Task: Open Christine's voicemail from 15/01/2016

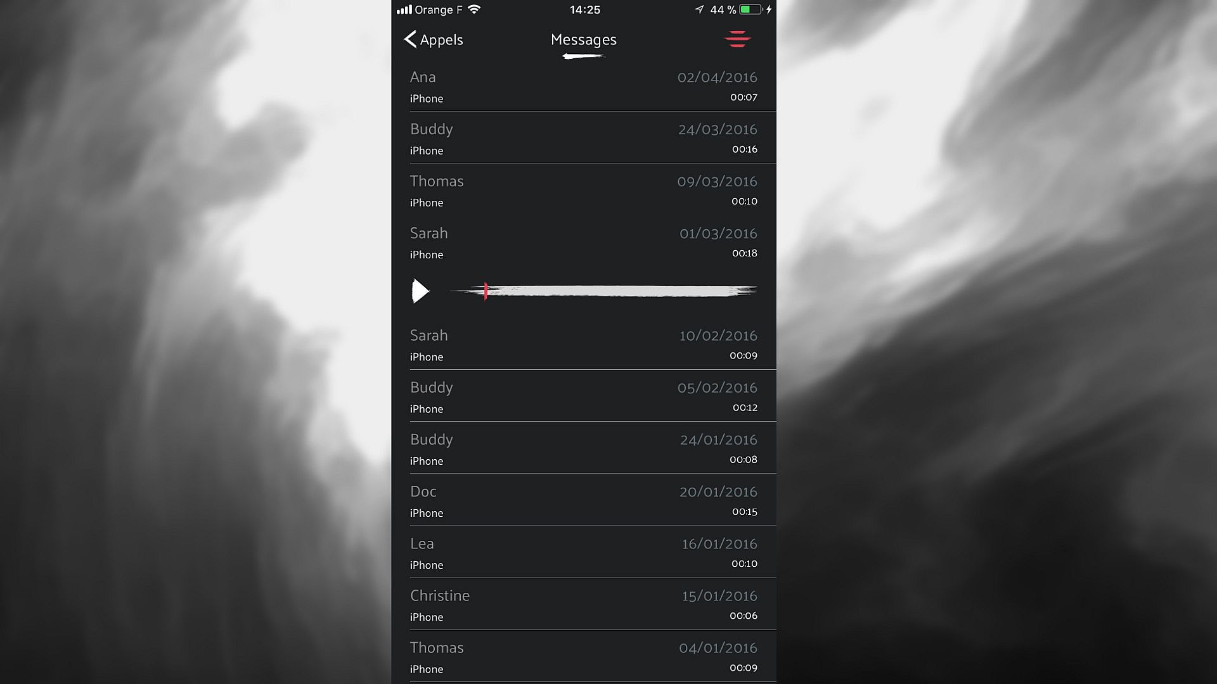Action: pyautogui.click(x=584, y=604)
